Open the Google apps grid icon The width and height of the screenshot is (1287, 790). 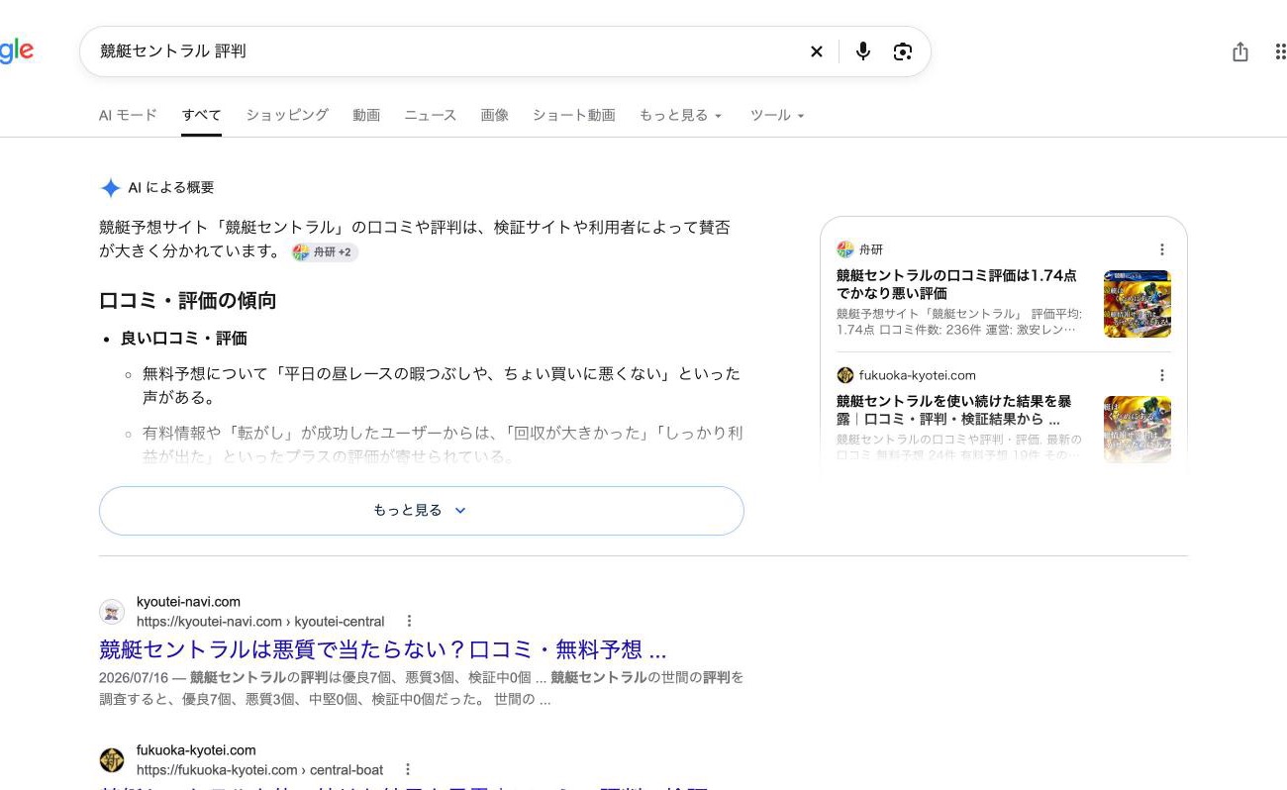click(x=1281, y=51)
